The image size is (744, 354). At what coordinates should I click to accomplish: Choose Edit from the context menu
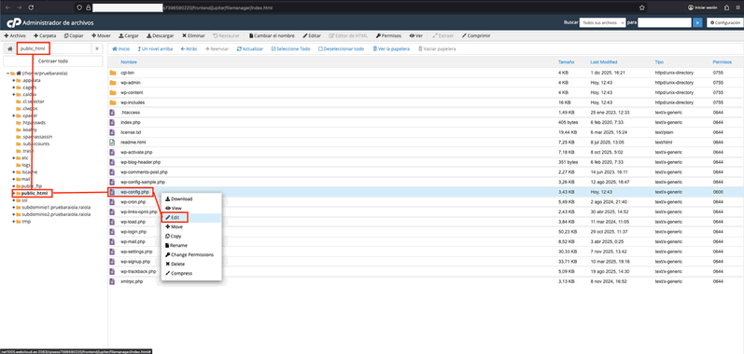coord(191,218)
